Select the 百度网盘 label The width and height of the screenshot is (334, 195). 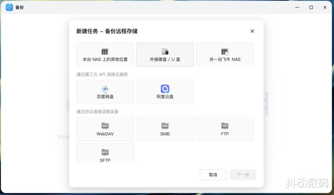105,97
